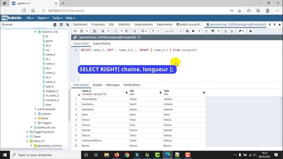Image resolution: width=283 pixels, height=159 pixels.
Task: Switch to the Dependencies tab
Action: [x=143, y=25]
